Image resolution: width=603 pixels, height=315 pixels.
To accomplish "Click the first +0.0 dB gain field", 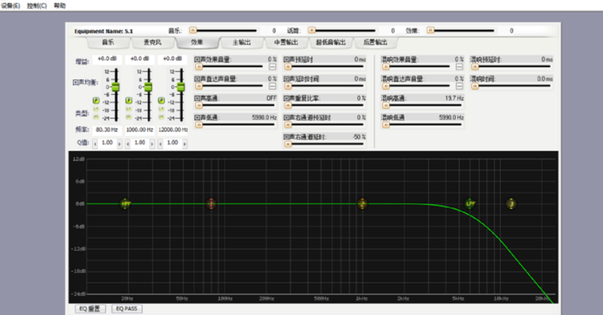I will pyautogui.click(x=107, y=58).
